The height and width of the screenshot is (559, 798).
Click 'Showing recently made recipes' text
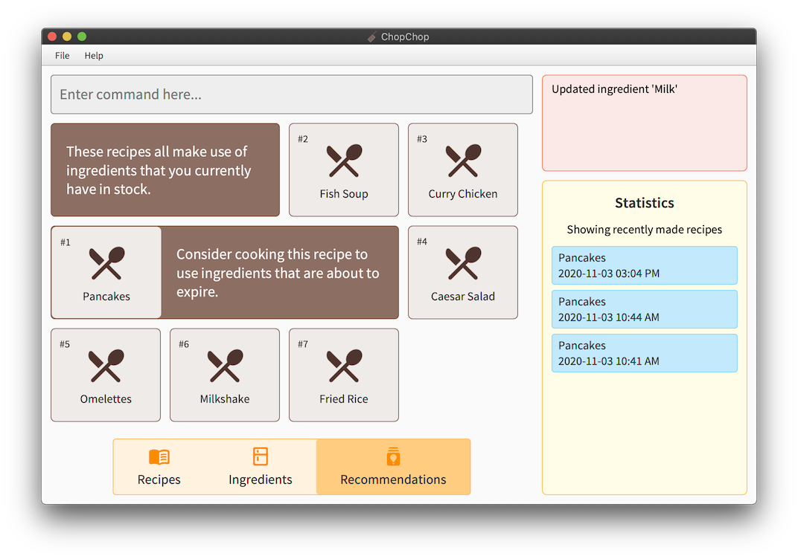click(x=645, y=230)
